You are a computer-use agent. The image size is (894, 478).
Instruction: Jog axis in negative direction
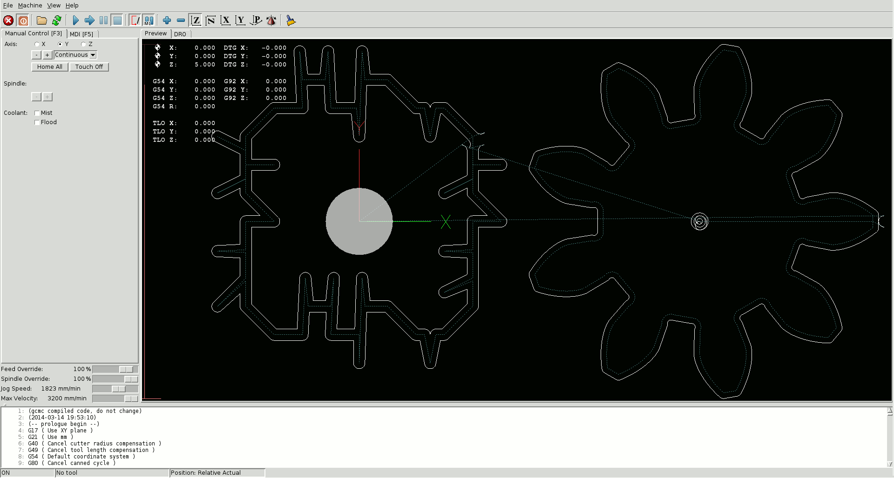point(36,55)
